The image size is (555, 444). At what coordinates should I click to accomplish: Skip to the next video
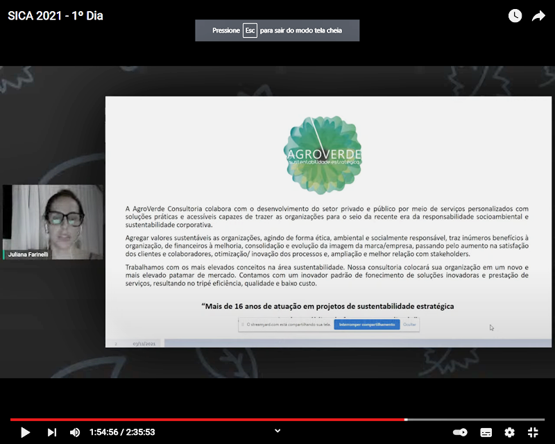coord(51,432)
